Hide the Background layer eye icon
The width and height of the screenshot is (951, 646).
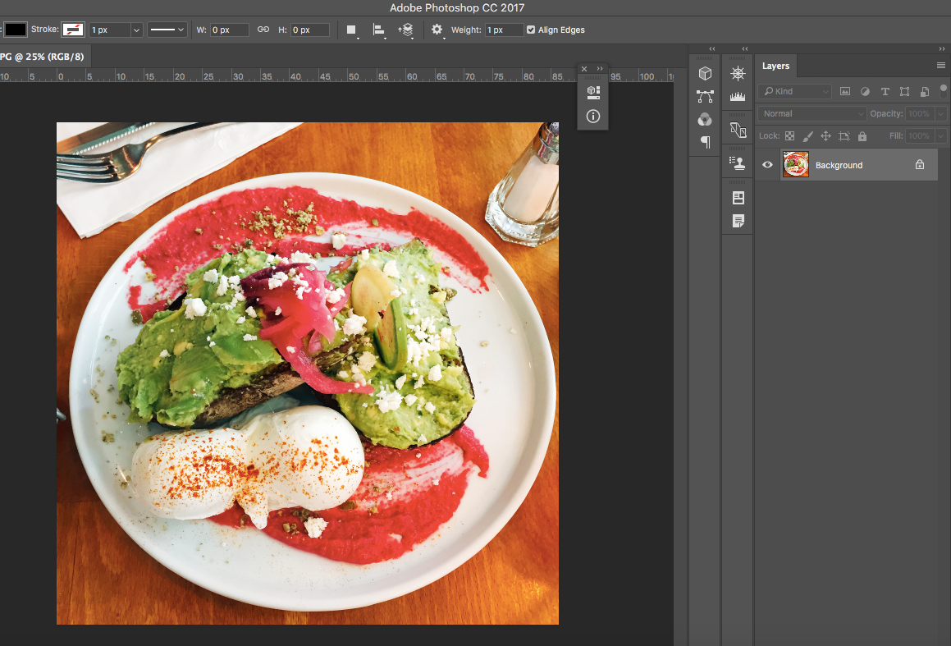pos(767,164)
